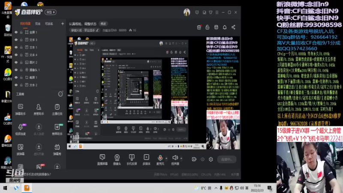Open the 读弹幕 tool
The image size is (343, 193).
20,149
